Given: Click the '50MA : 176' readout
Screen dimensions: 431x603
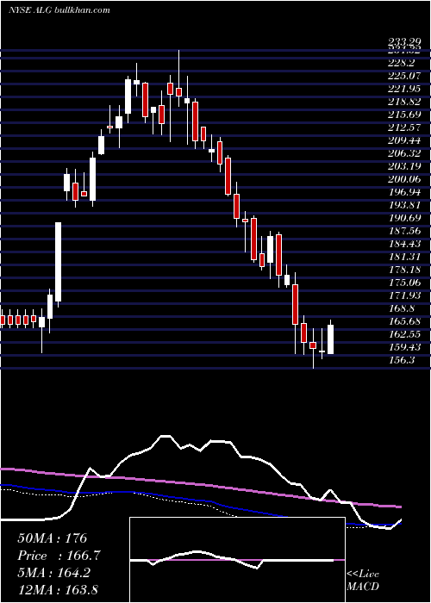Looking at the screenshot, I should pyautogui.click(x=53, y=538).
